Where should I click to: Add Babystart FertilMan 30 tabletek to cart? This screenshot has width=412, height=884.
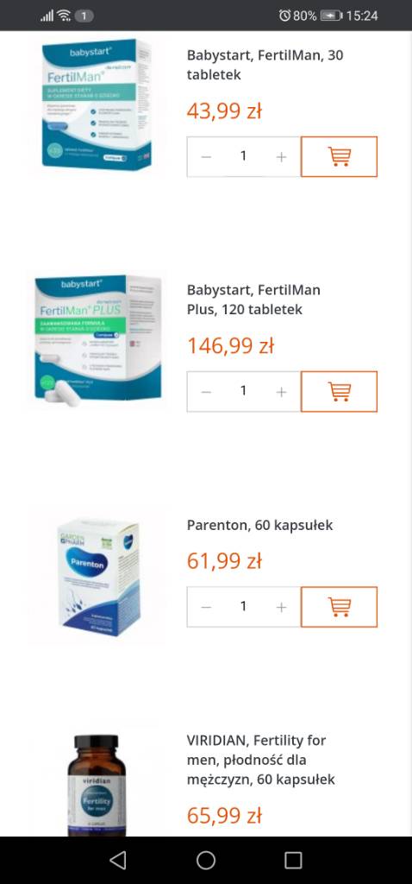[339, 157]
